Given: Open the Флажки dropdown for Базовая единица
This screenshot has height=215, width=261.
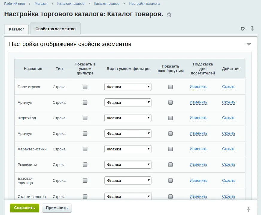Looking at the screenshot, I should (x=128, y=180).
